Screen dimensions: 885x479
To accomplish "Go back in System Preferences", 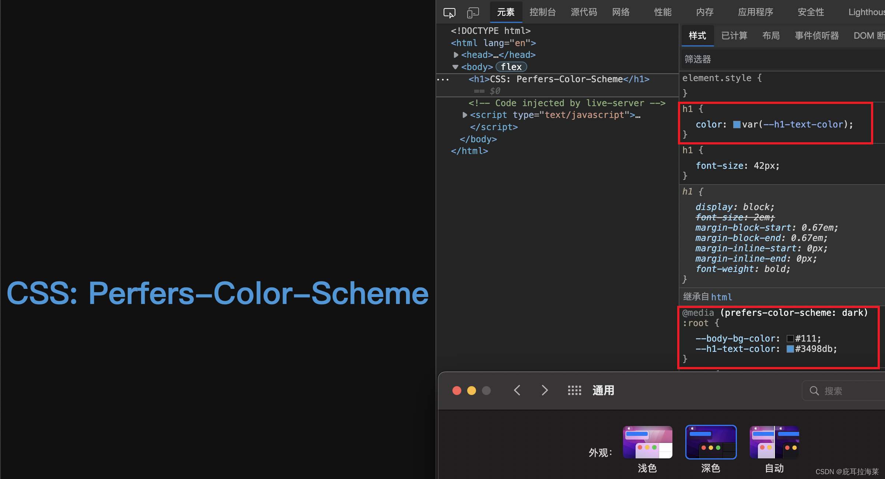I will tap(517, 390).
